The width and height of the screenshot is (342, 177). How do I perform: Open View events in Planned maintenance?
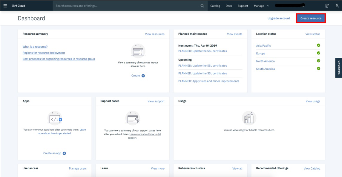[x=234, y=34]
